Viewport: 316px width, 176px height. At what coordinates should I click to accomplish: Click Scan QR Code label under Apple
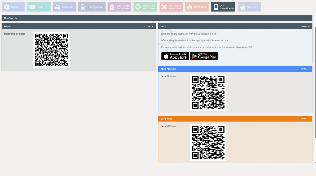168,76
